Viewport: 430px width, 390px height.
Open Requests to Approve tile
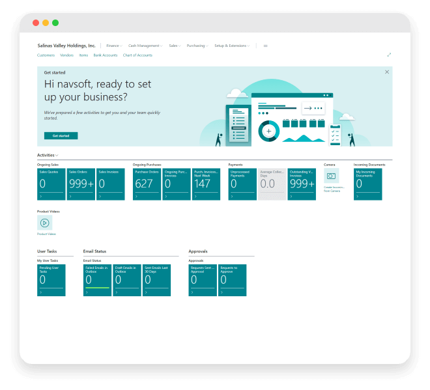pos(233,280)
